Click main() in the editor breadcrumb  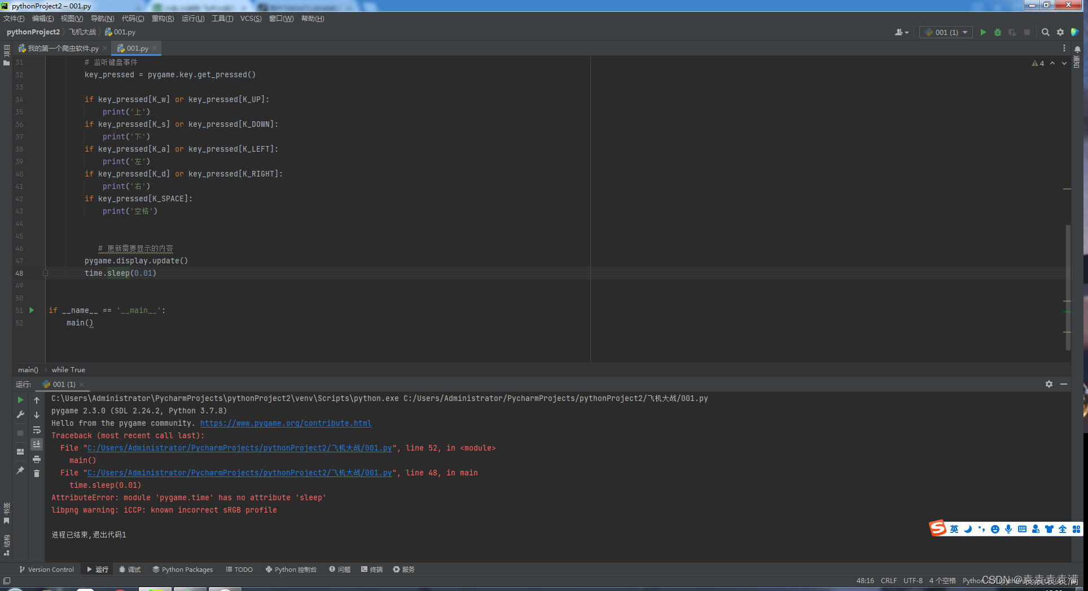(28, 370)
